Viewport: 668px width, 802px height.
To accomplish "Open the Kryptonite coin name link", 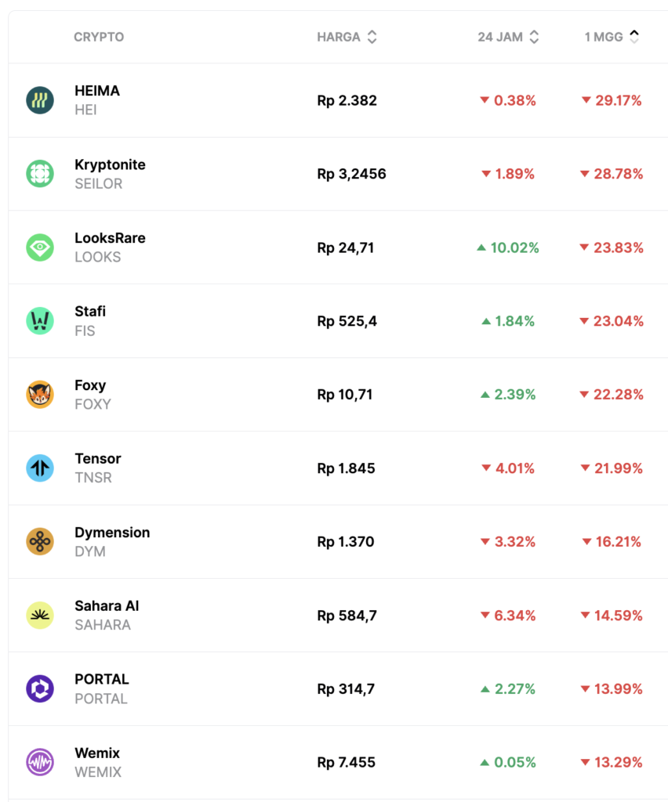I will point(110,164).
